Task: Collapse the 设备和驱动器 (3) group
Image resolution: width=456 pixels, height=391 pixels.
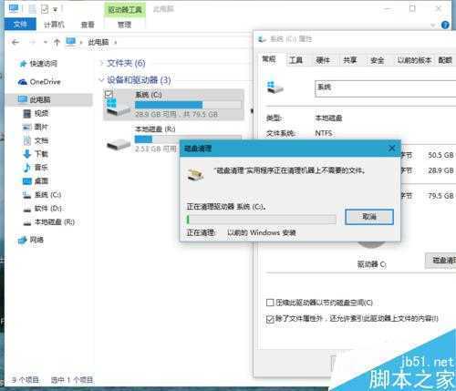Action: click(101, 80)
